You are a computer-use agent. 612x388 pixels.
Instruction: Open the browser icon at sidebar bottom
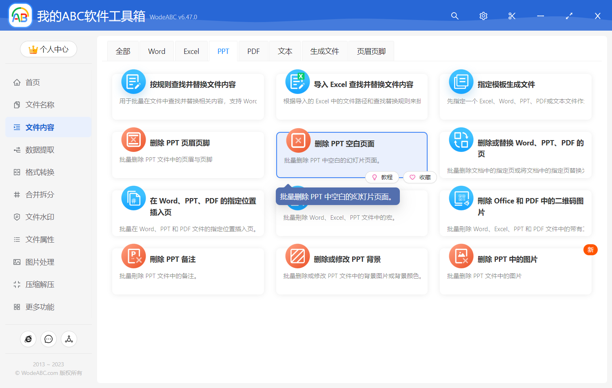pyautogui.click(x=28, y=339)
